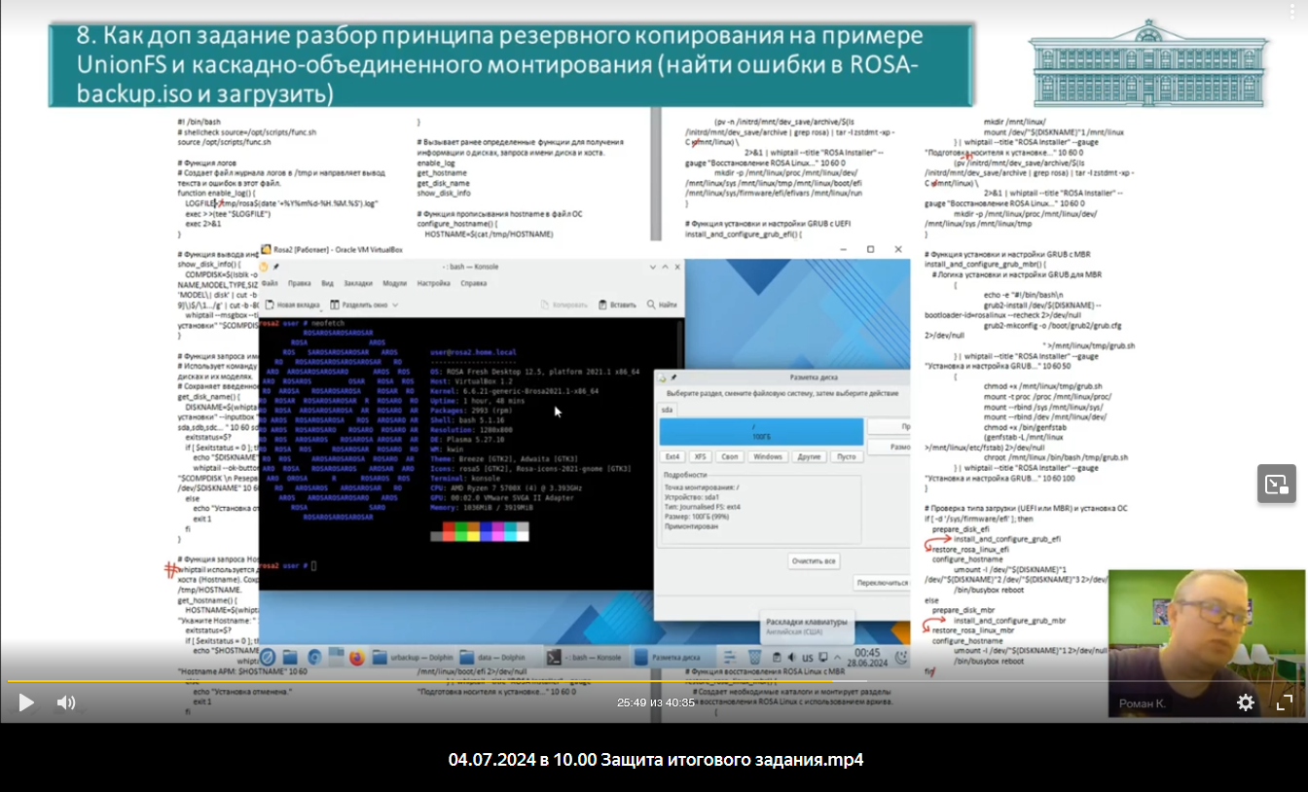This screenshot has height=792, width=1308.
Task: Click the video file name caption
Action: 656,759
